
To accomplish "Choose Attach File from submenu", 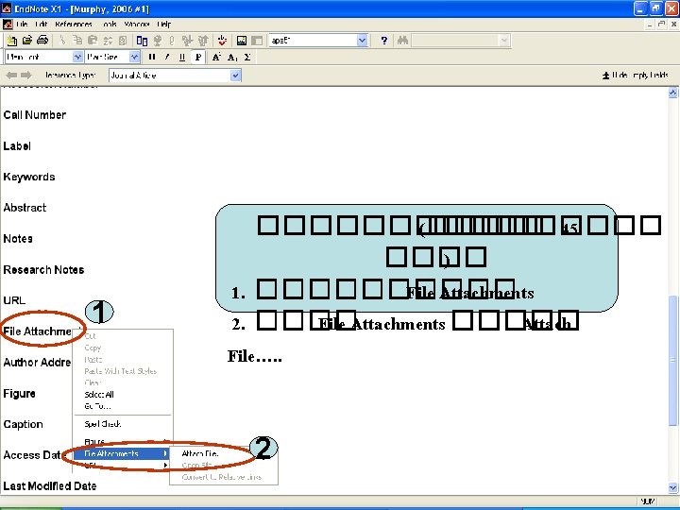I will click(200, 453).
